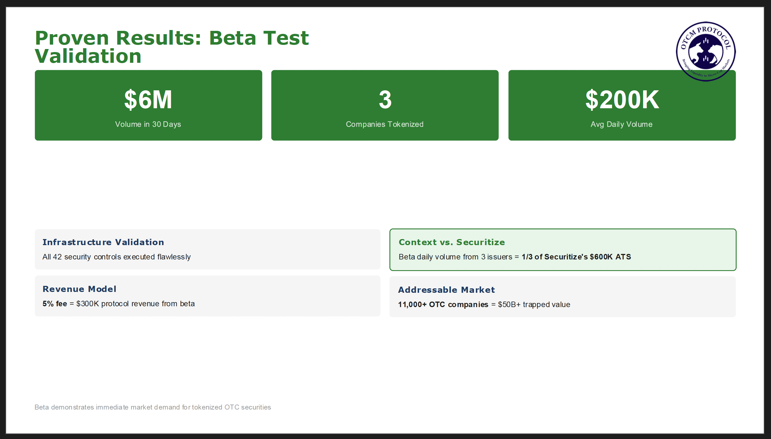Click the '$50B+ trapped value' text

pos(534,305)
